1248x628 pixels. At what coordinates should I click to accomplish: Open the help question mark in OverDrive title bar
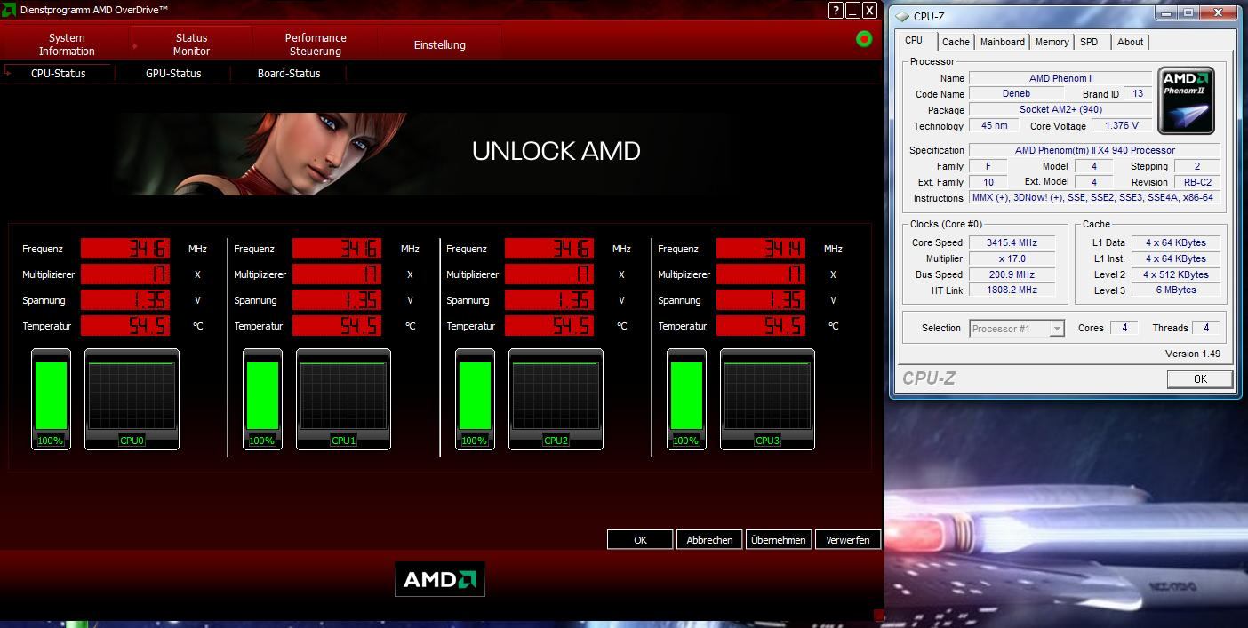point(836,11)
